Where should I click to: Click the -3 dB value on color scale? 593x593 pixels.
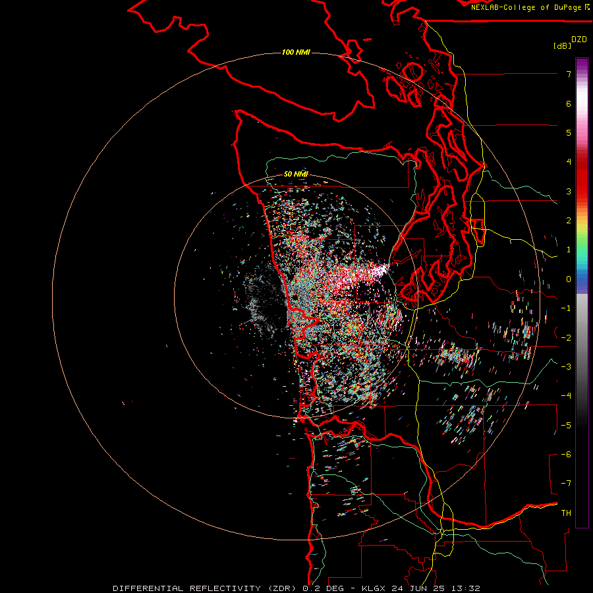tap(566, 366)
